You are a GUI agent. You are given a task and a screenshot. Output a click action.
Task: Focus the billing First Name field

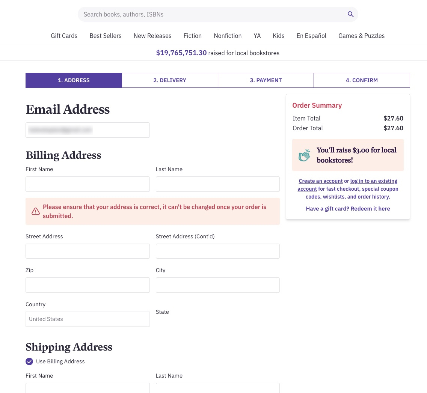88,184
